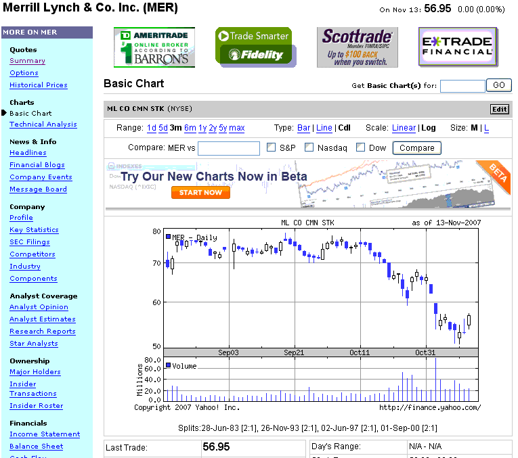Select the 1y range

click(x=202, y=128)
